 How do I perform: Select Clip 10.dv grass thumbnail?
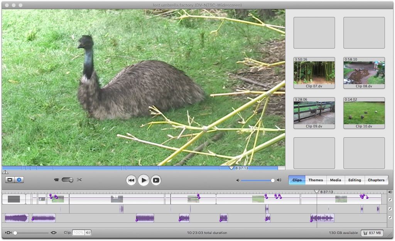364,113
